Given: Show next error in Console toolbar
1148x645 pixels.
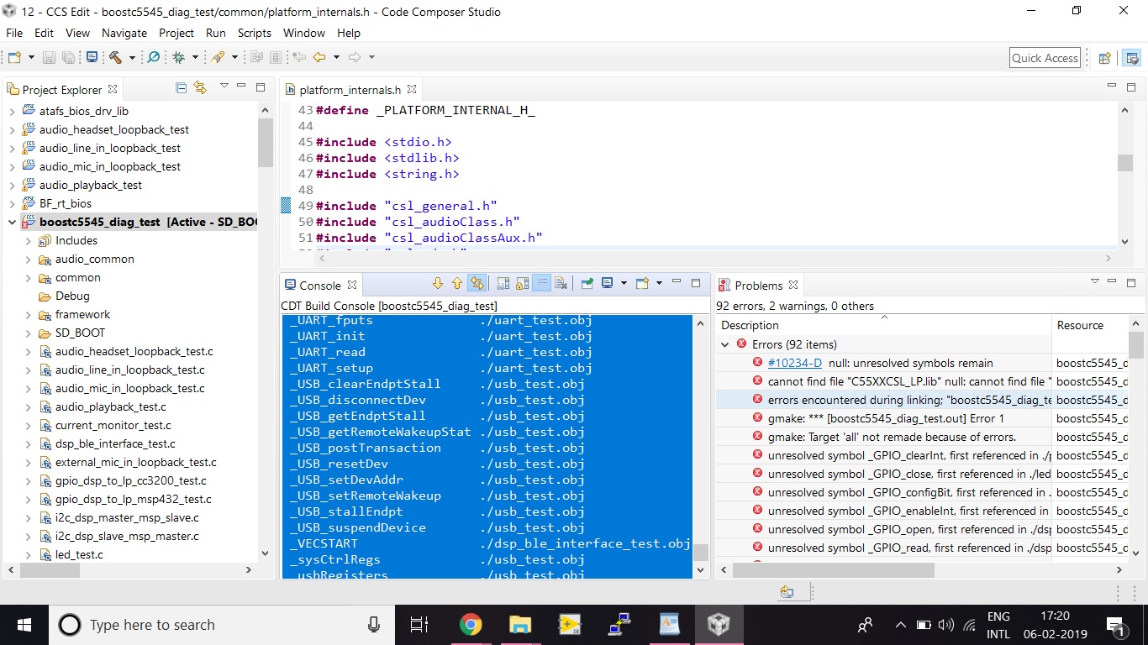Looking at the screenshot, I should point(438,284).
